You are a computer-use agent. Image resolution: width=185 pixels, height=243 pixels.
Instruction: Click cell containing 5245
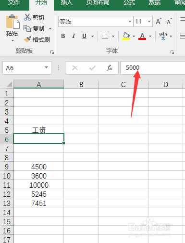[x=38, y=194]
